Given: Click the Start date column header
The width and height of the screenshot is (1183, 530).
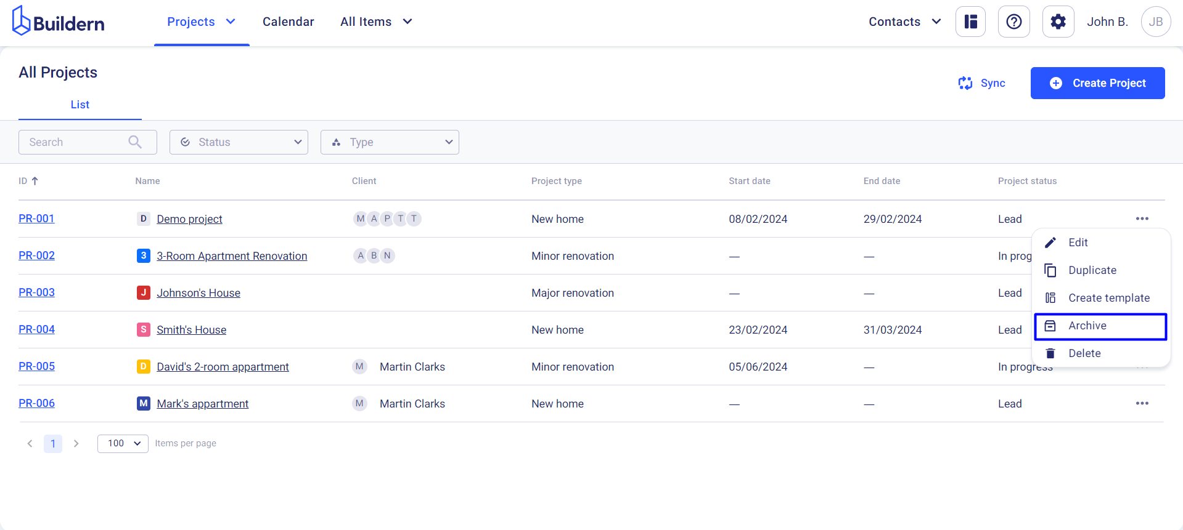Looking at the screenshot, I should pos(749,181).
